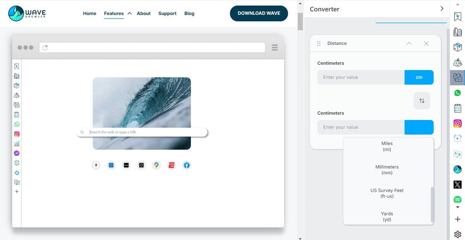Image resolution: width=465 pixels, height=240 pixels.
Task: Choose Yards (yd) in the dropdown list
Action: coord(387,216)
